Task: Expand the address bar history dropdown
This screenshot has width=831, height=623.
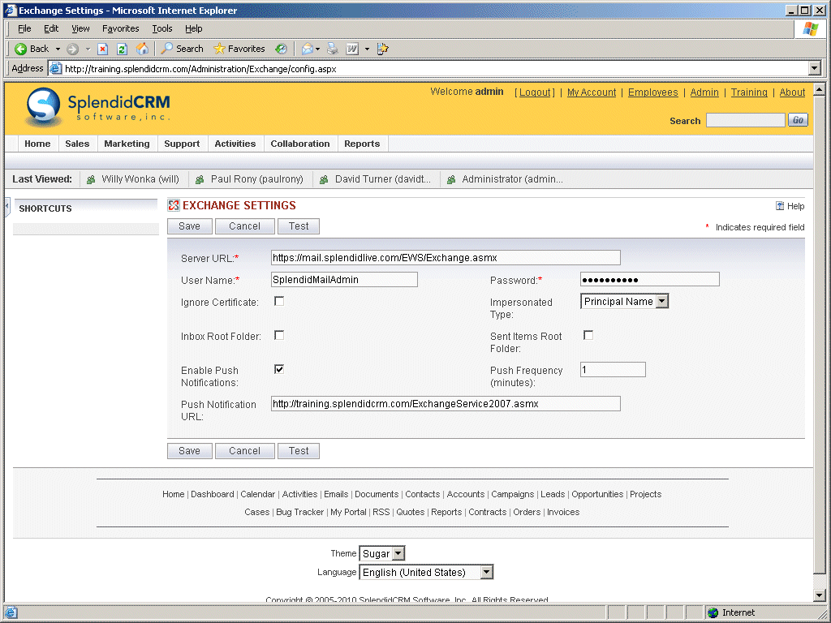Action: 815,68
